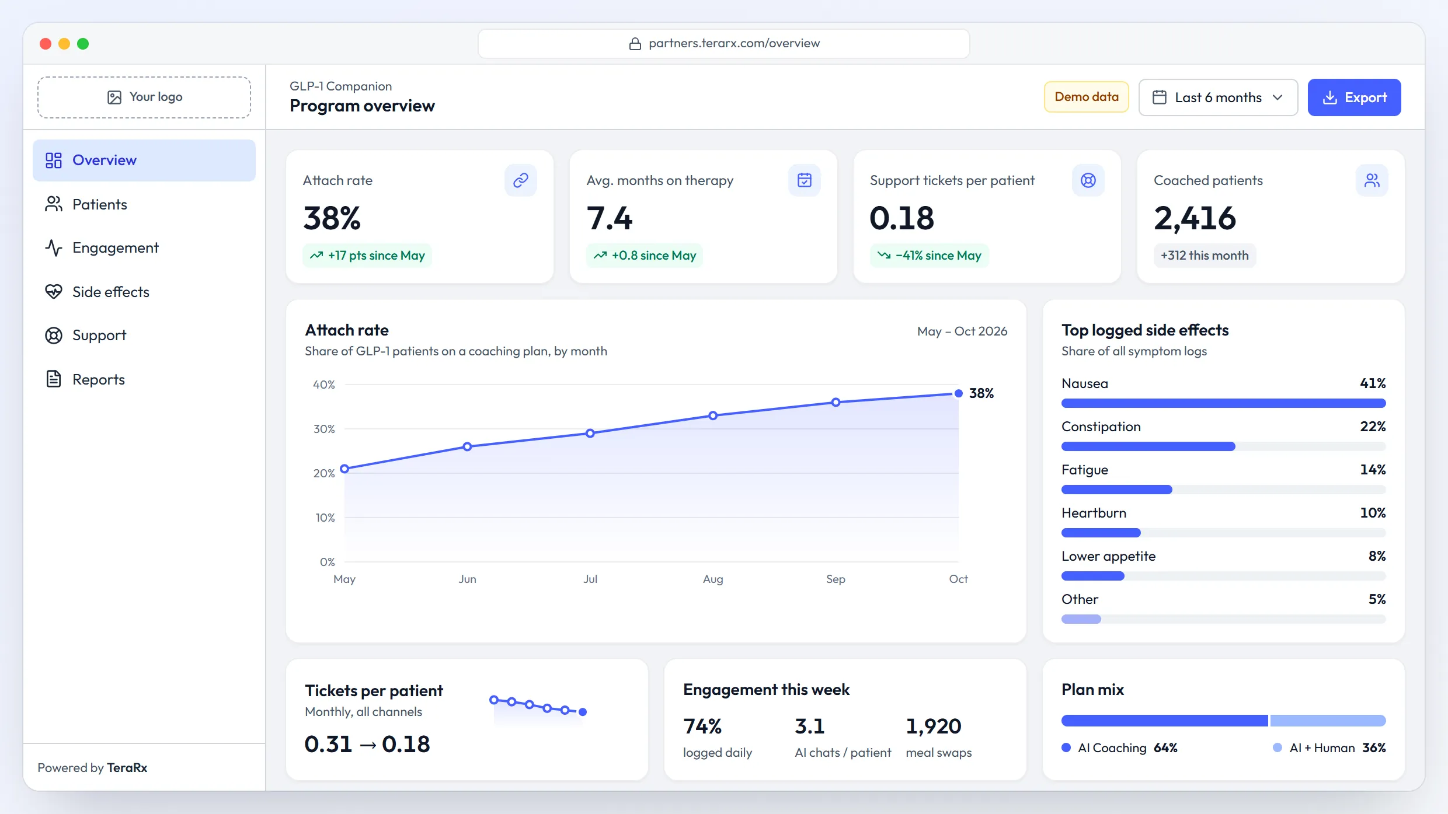Open the Last 6 months dropdown
The height and width of the screenshot is (814, 1448).
point(1218,97)
